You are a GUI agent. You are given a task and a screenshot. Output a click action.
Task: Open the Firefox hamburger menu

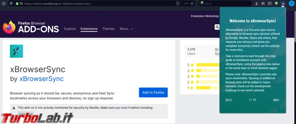tap(291, 3)
